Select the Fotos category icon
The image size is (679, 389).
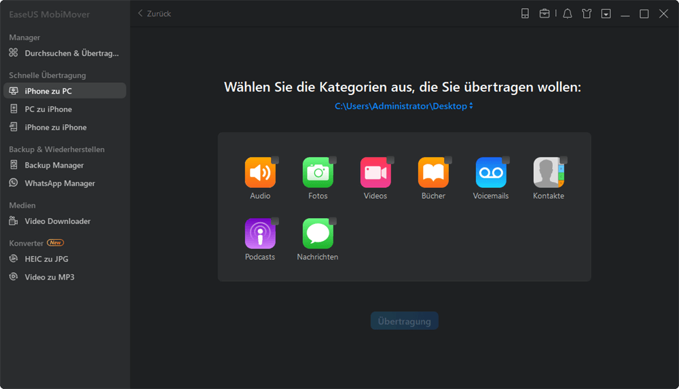tap(317, 172)
